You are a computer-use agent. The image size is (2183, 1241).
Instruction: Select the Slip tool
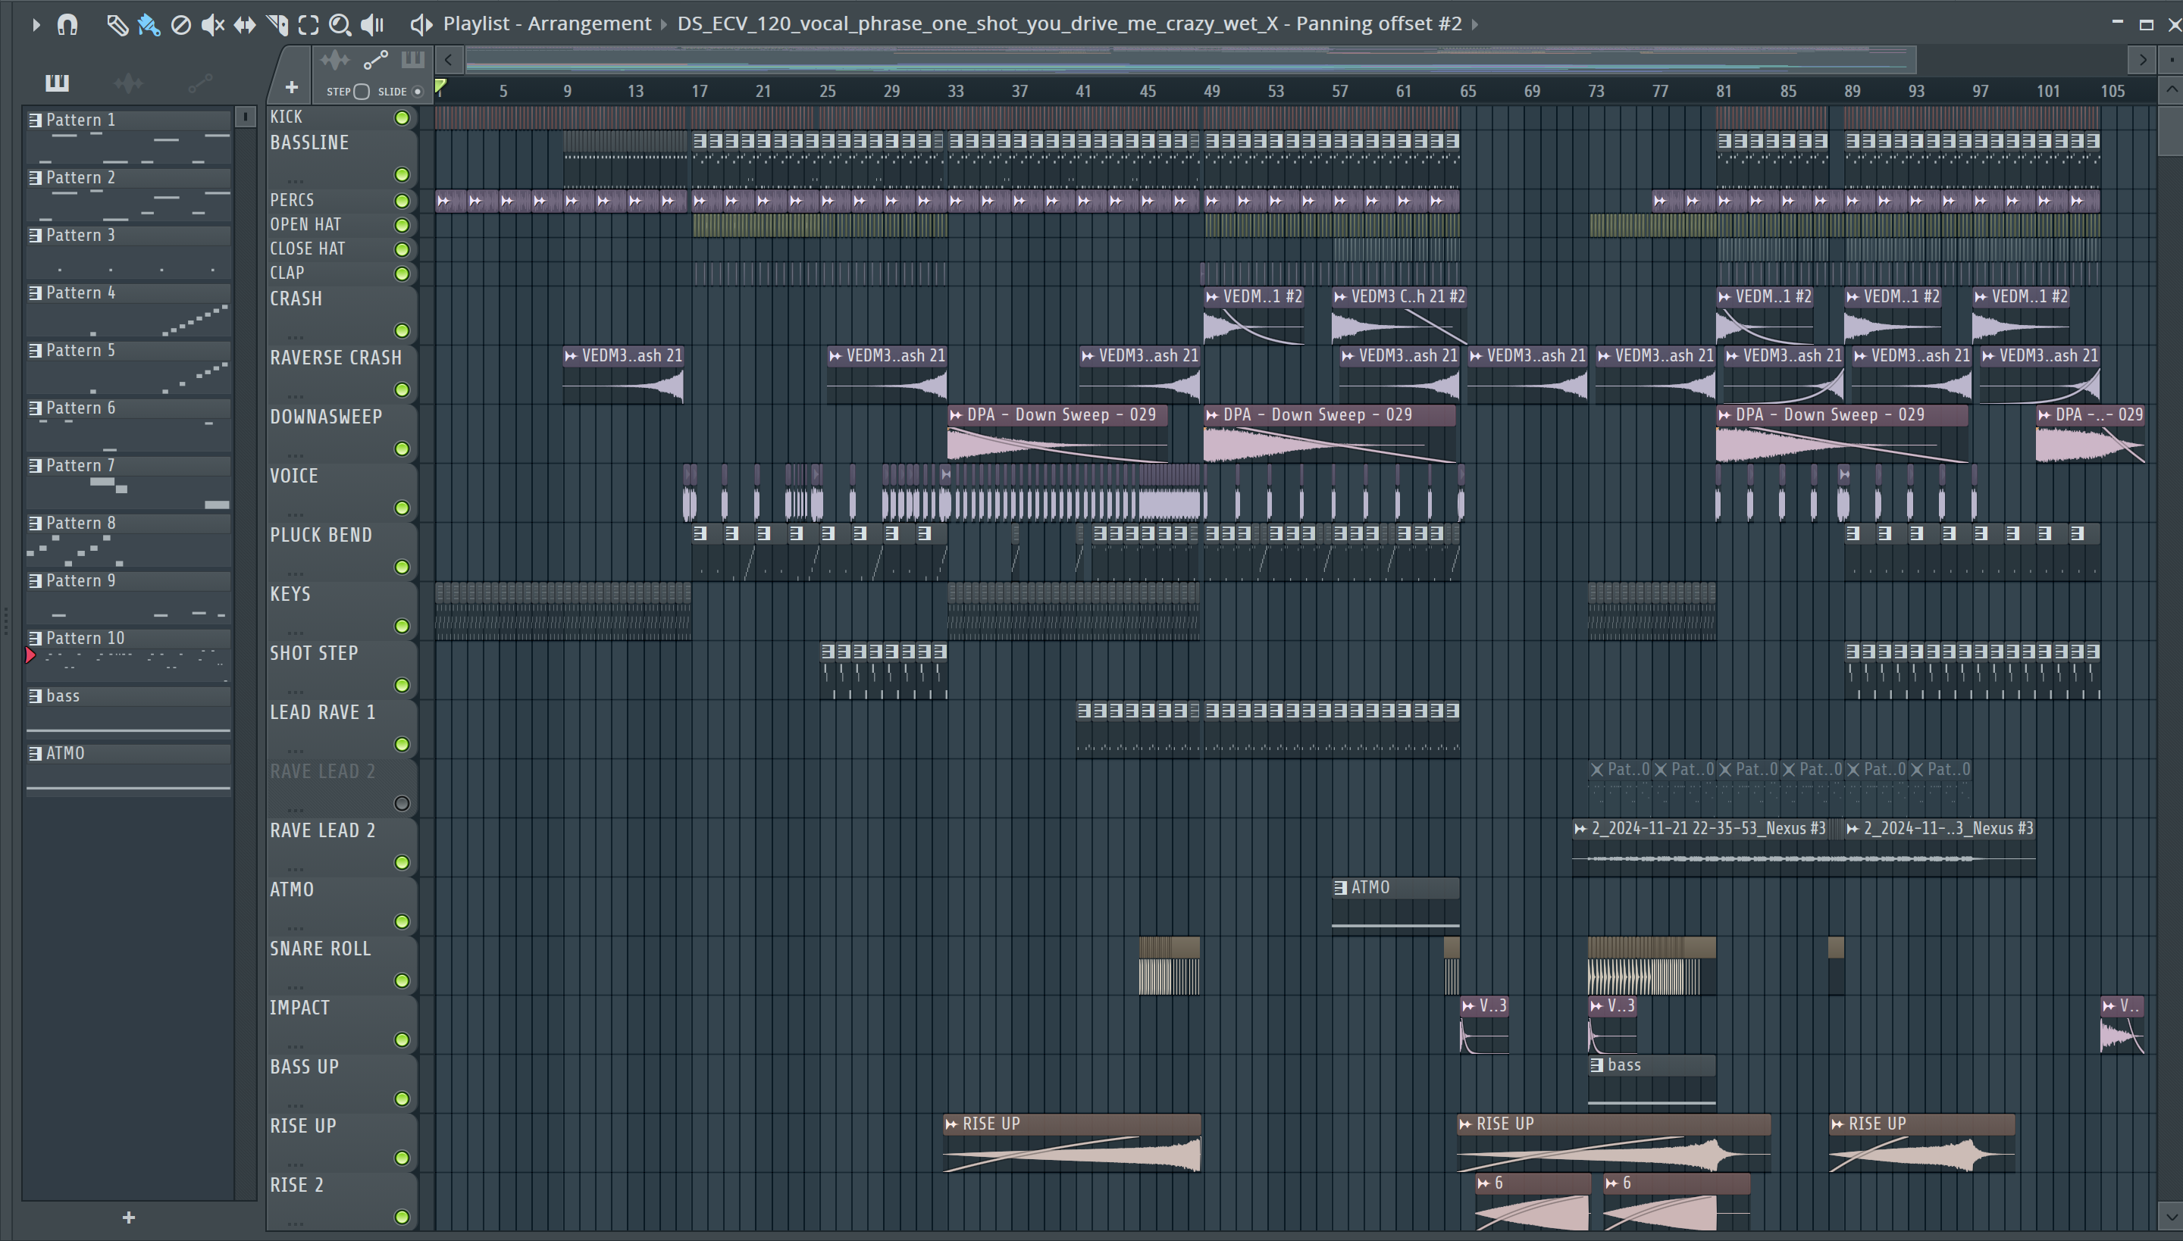245,25
